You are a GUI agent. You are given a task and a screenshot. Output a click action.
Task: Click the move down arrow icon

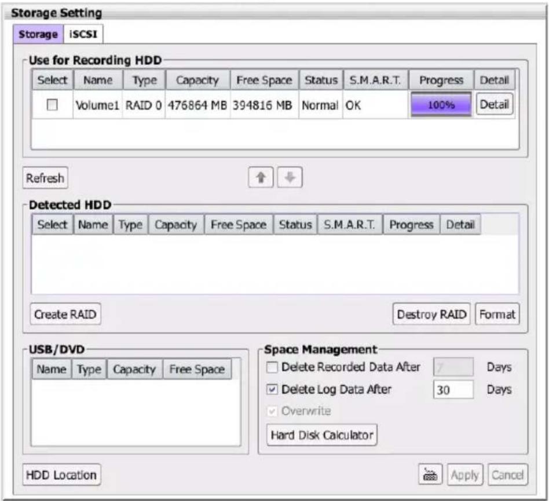pyautogui.click(x=290, y=177)
